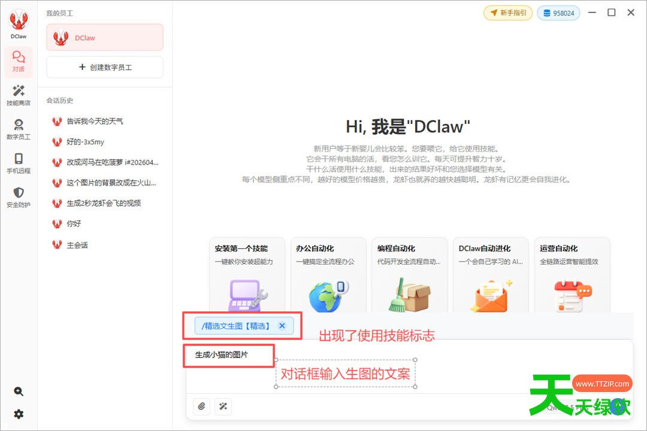The width and height of the screenshot is (647, 431).
Task: Click the 958024 points balance
Action: [x=559, y=13]
